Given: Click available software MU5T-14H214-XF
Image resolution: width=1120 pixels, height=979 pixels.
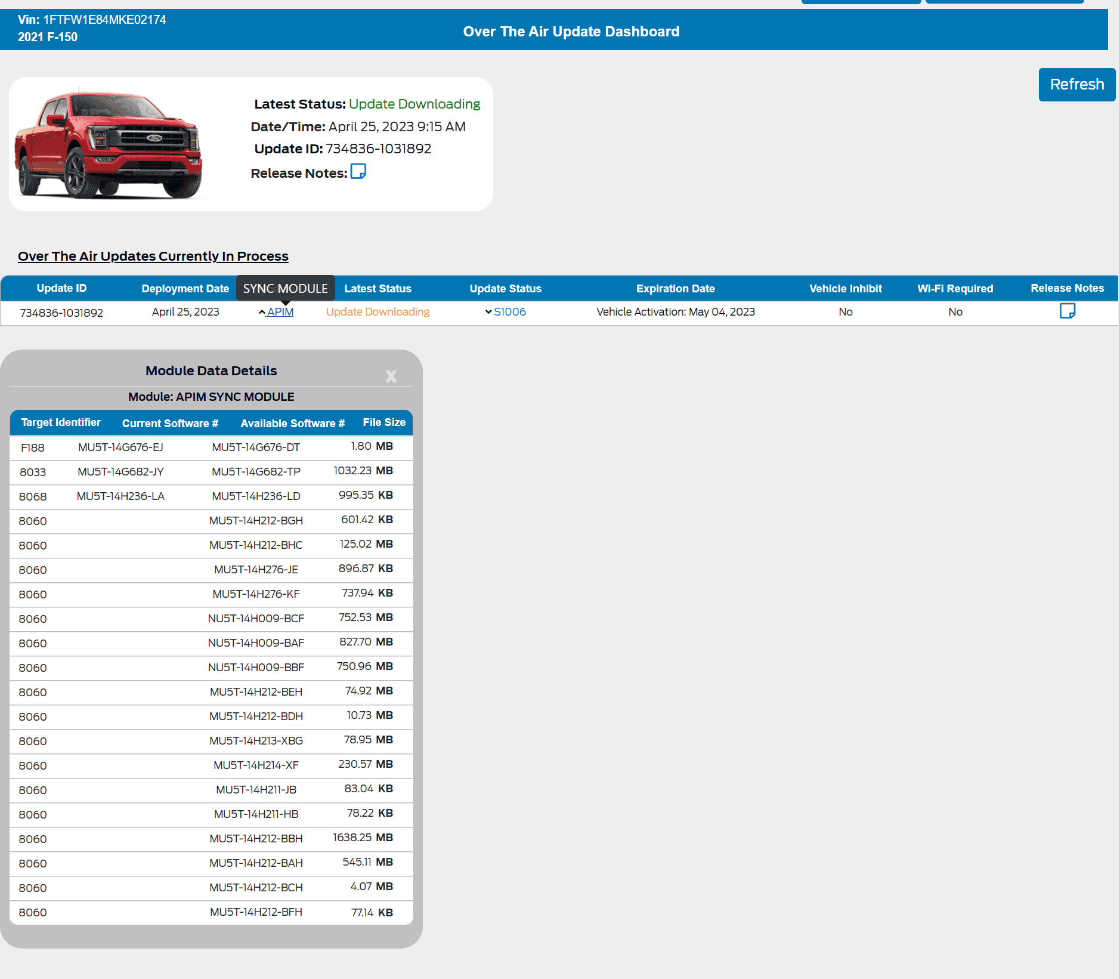Looking at the screenshot, I should [256, 765].
